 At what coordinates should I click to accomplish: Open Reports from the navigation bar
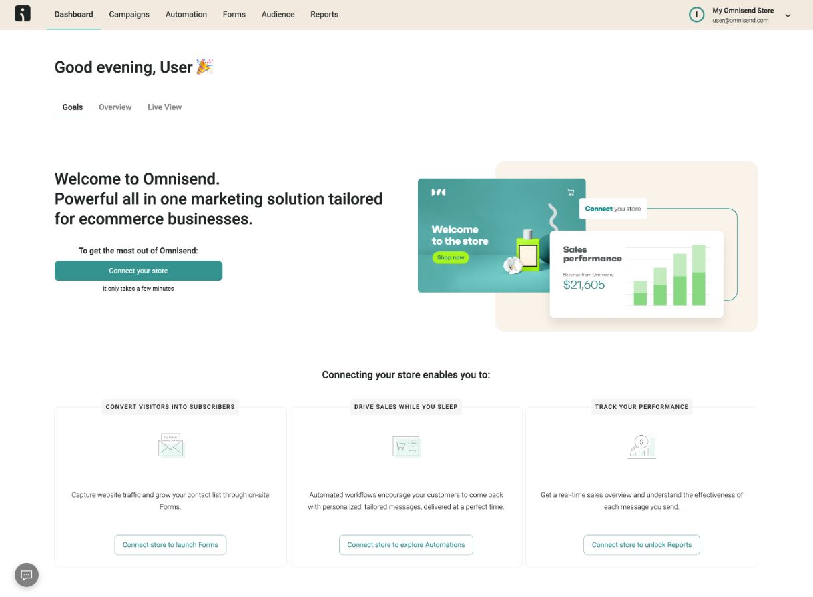[x=324, y=14]
